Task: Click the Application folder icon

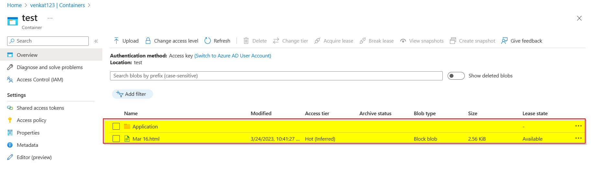Action: tap(127, 126)
